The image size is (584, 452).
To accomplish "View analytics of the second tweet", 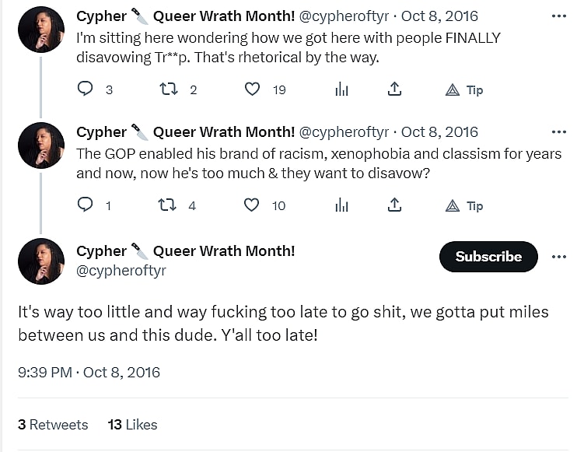I will coord(341,205).
